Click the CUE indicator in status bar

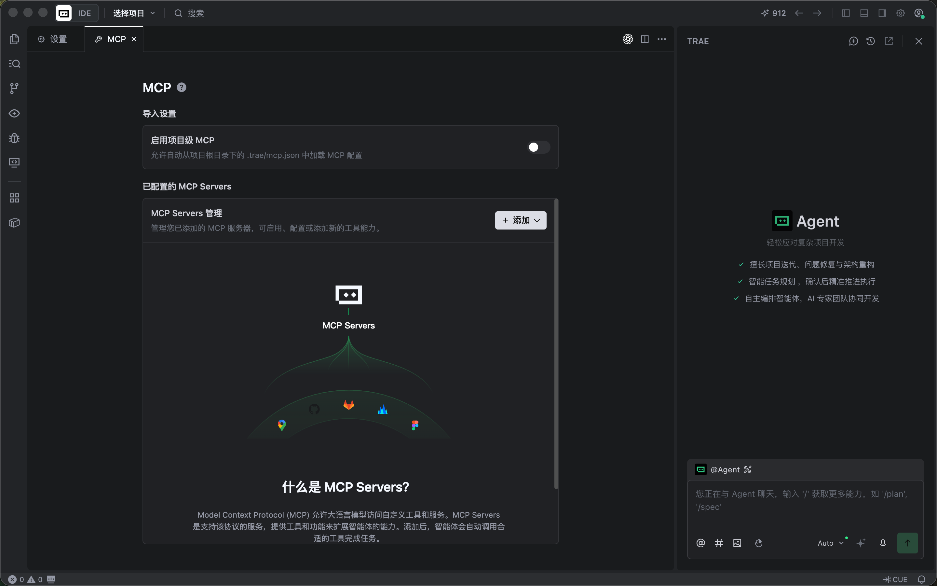(x=895, y=579)
